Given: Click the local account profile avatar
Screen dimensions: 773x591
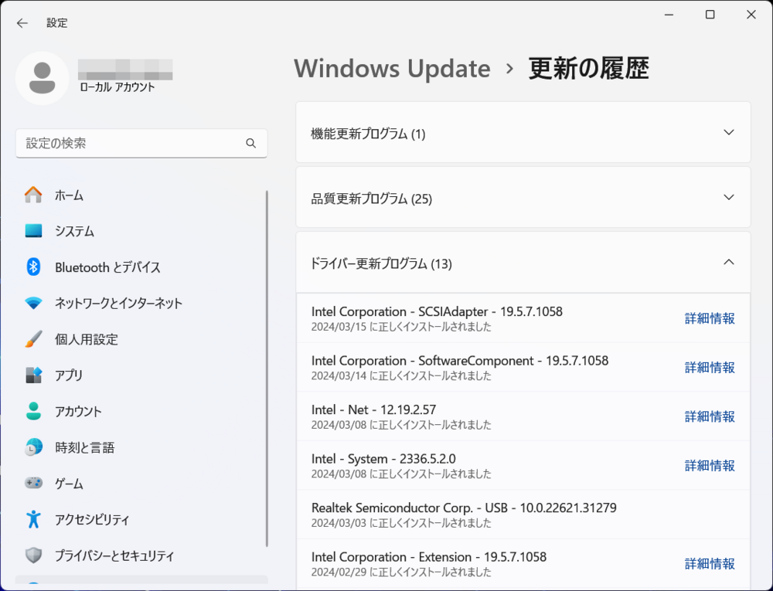Looking at the screenshot, I should (43, 78).
